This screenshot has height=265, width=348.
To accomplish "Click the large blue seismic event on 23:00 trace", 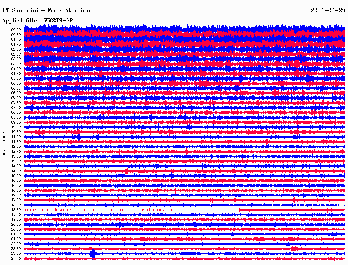I will click(x=93, y=253).
